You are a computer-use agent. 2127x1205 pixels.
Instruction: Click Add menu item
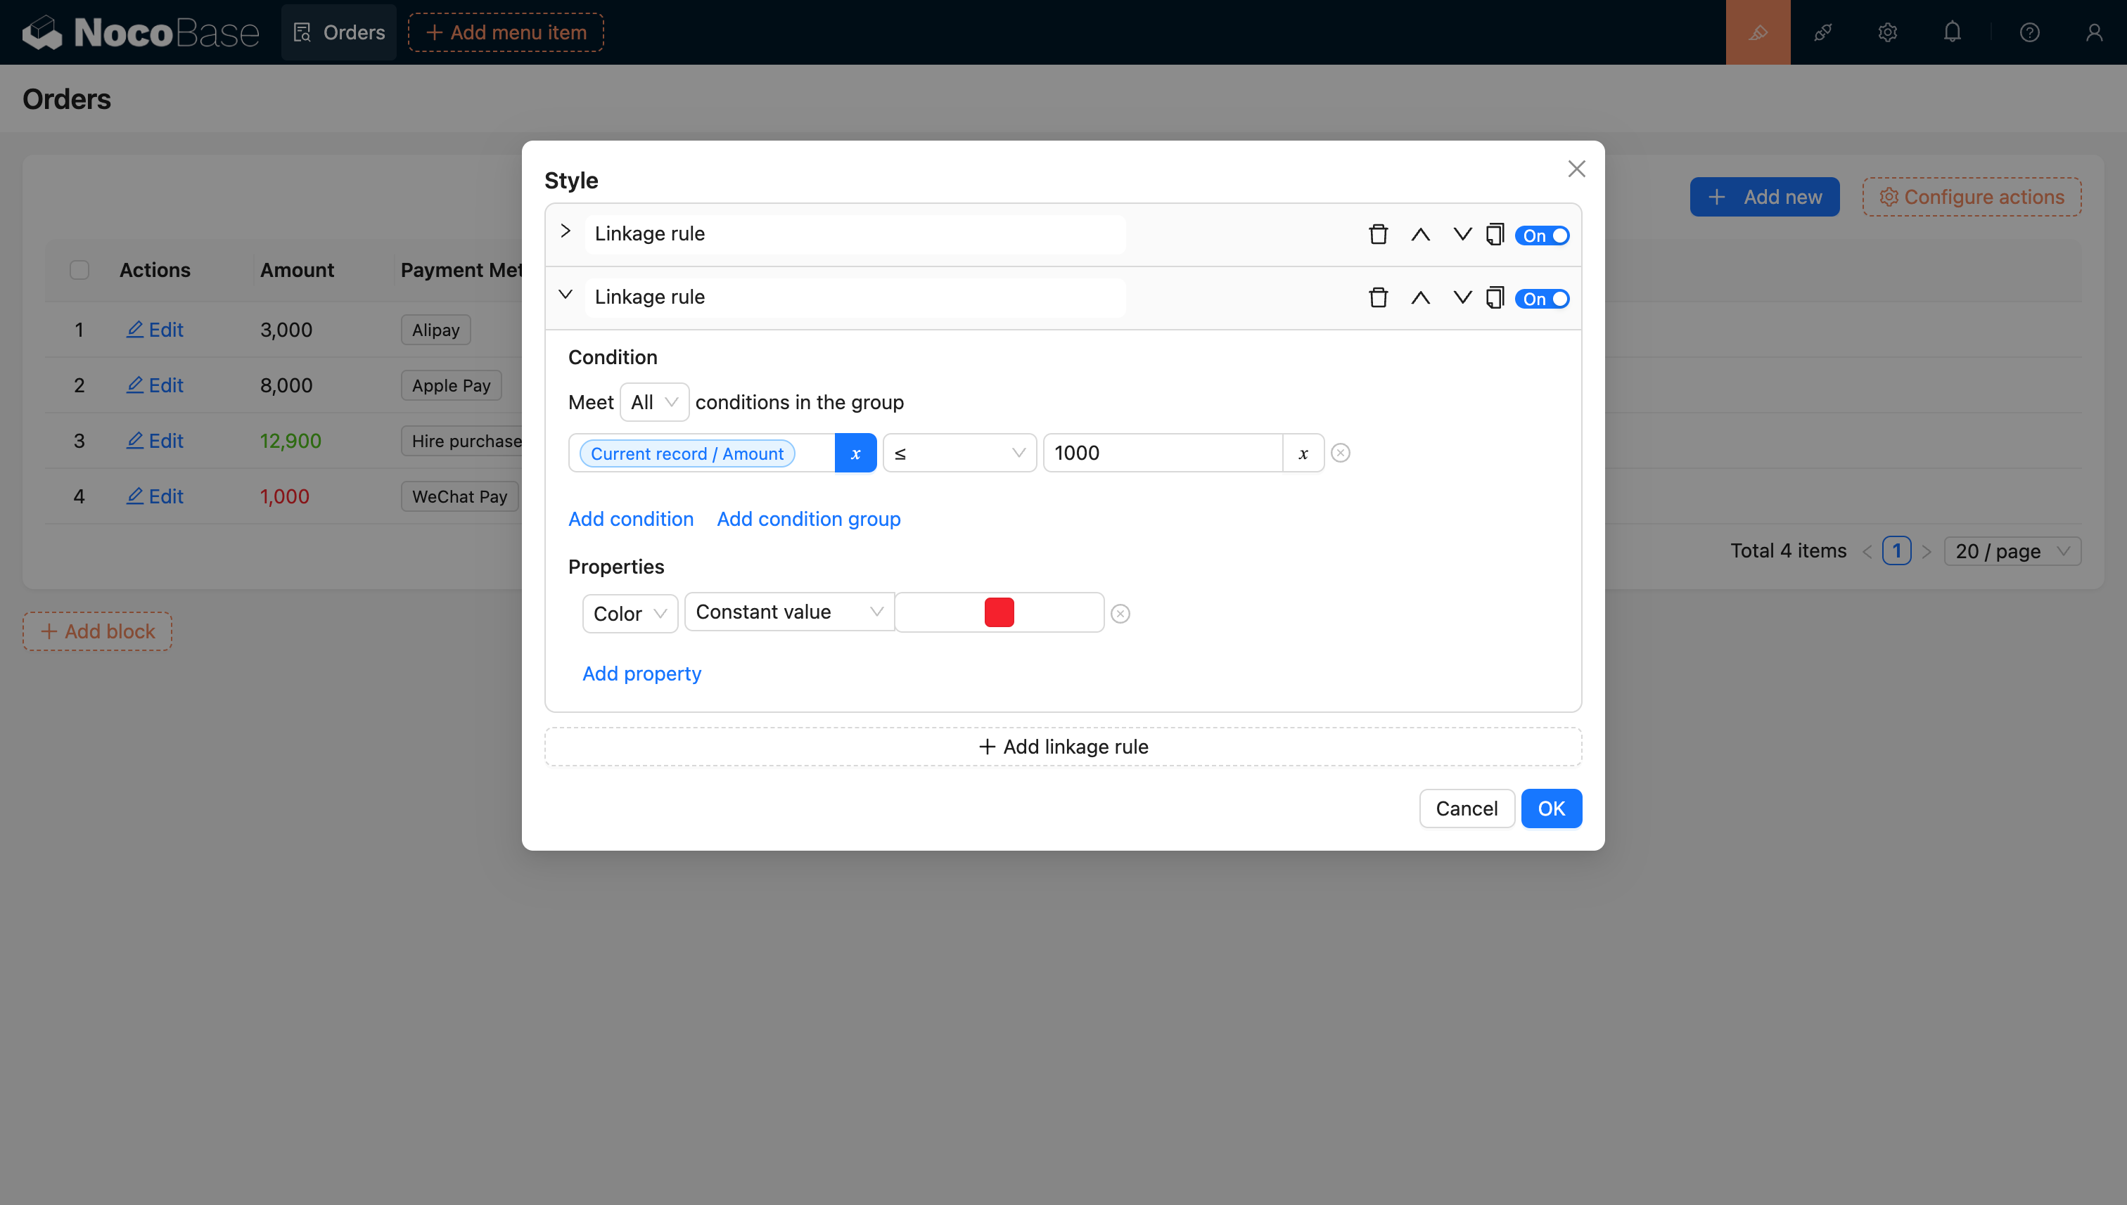coord(506,32)
